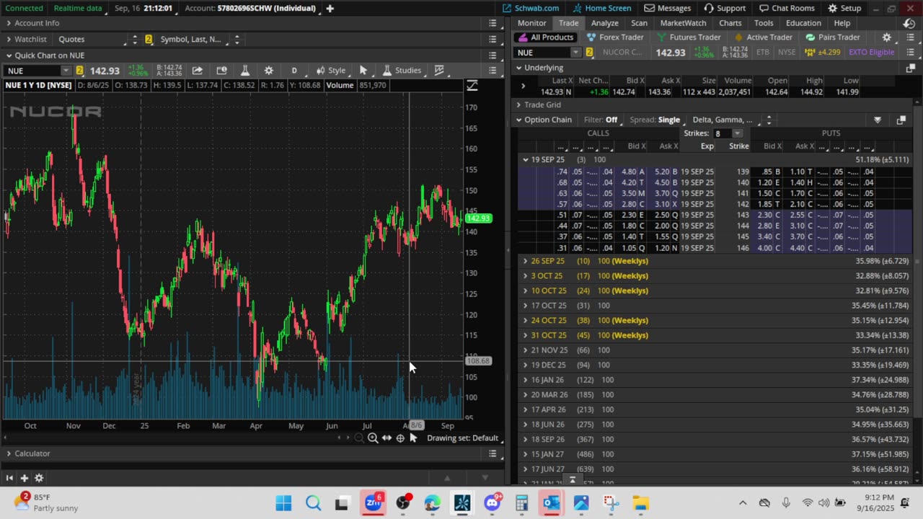Open the Setup menu
The image size is (923, 519).
[844, 8]
